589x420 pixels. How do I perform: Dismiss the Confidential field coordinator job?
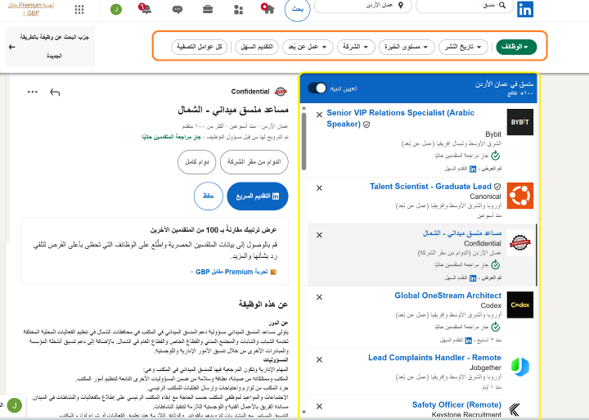pos(319,235)
